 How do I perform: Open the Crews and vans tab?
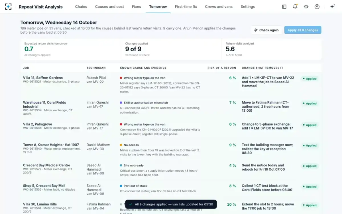point(219,7)
